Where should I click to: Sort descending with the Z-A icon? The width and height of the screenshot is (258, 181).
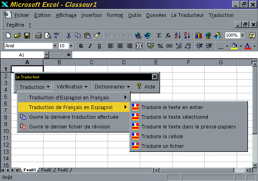pyautogui.click(x=187, y=36)
